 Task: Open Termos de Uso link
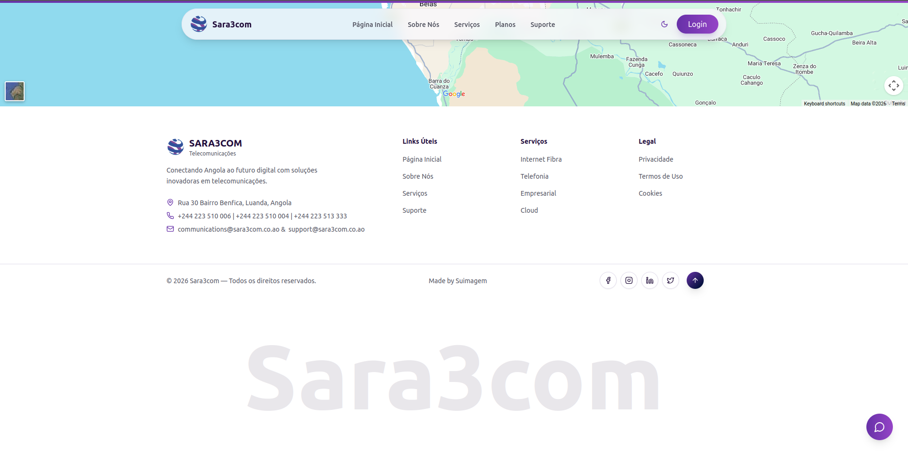(660, 176)
